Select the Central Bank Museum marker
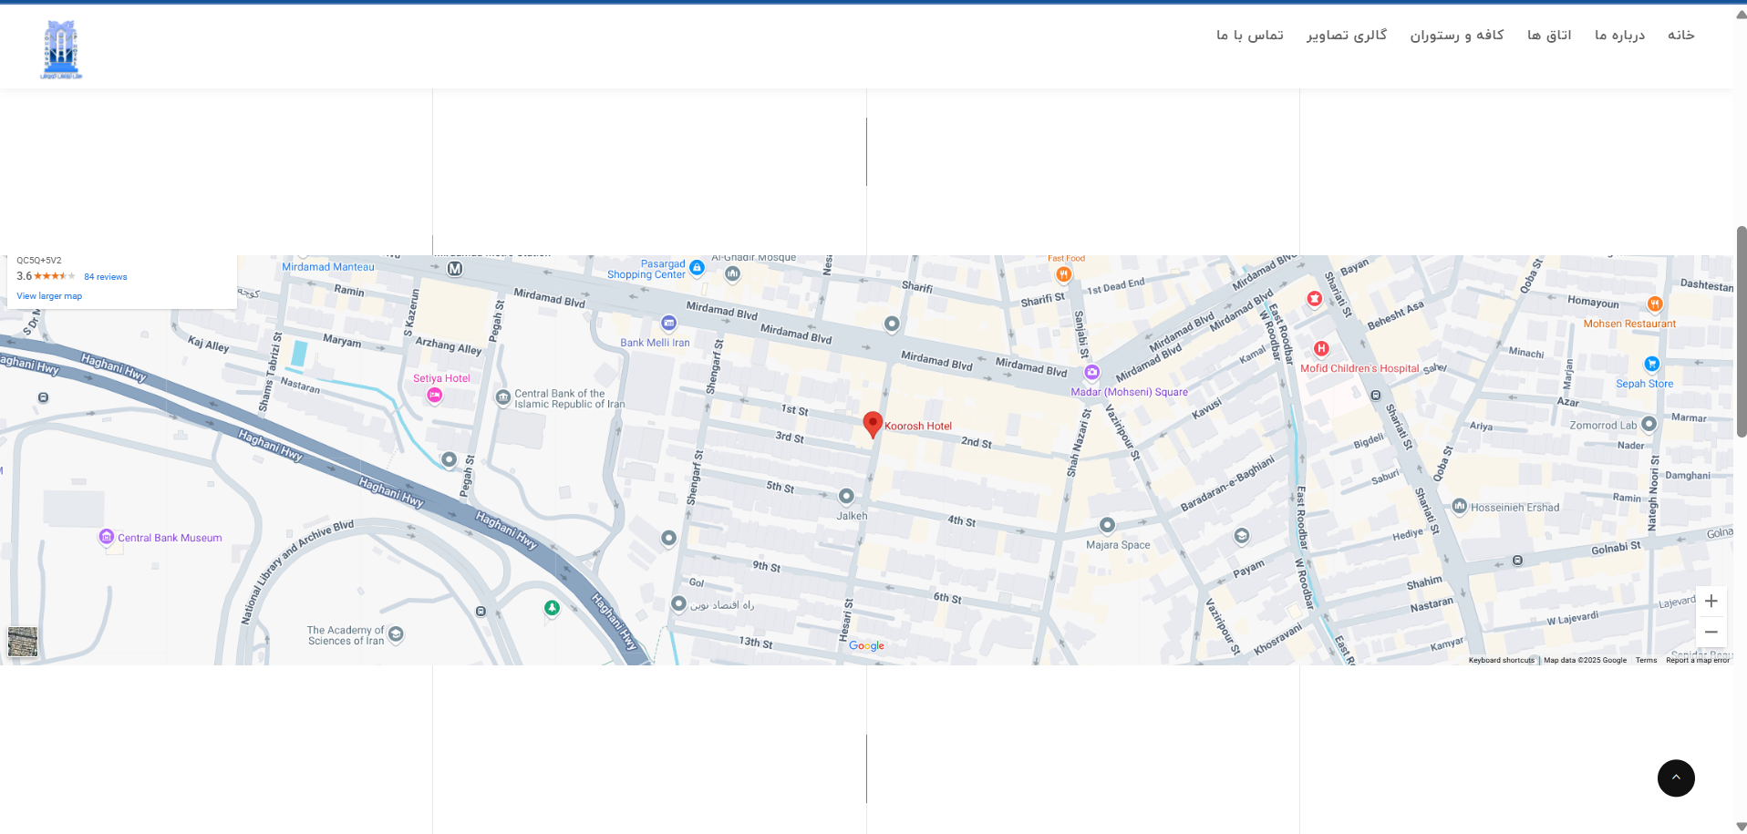1747x834 pixels. [107, 537]
